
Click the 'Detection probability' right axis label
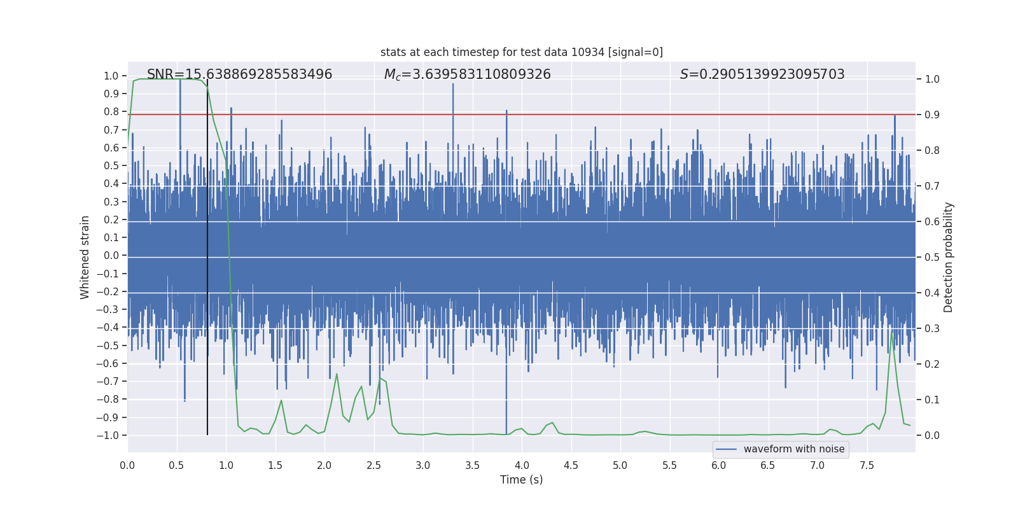[x=948, y=257]
